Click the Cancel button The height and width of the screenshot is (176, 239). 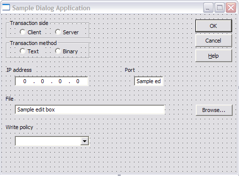tap(213, 41)
